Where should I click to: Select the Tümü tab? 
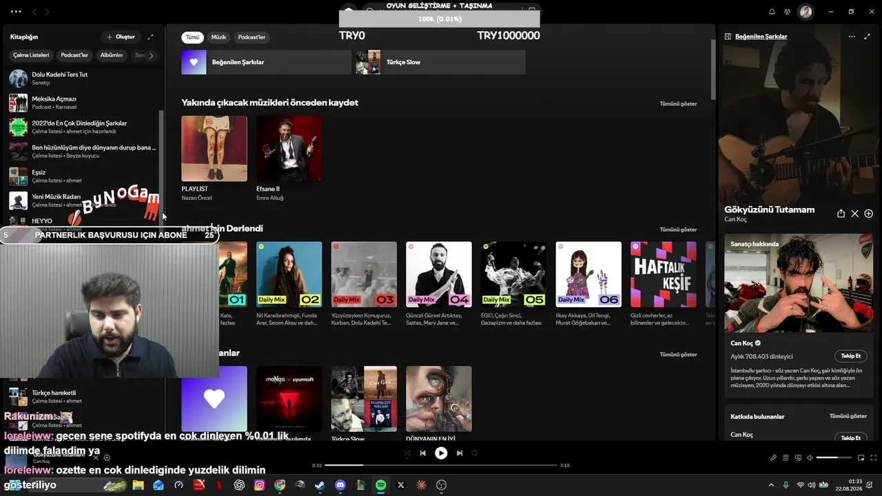192,37
